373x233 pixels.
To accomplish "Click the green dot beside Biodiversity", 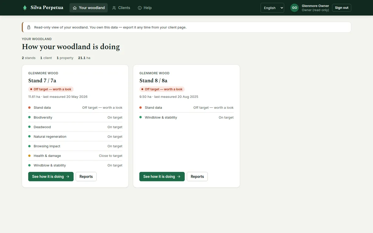I will (30, 117).
